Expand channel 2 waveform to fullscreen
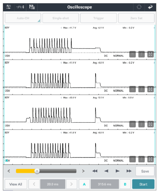159x193 pixels. tap(150, 89)
